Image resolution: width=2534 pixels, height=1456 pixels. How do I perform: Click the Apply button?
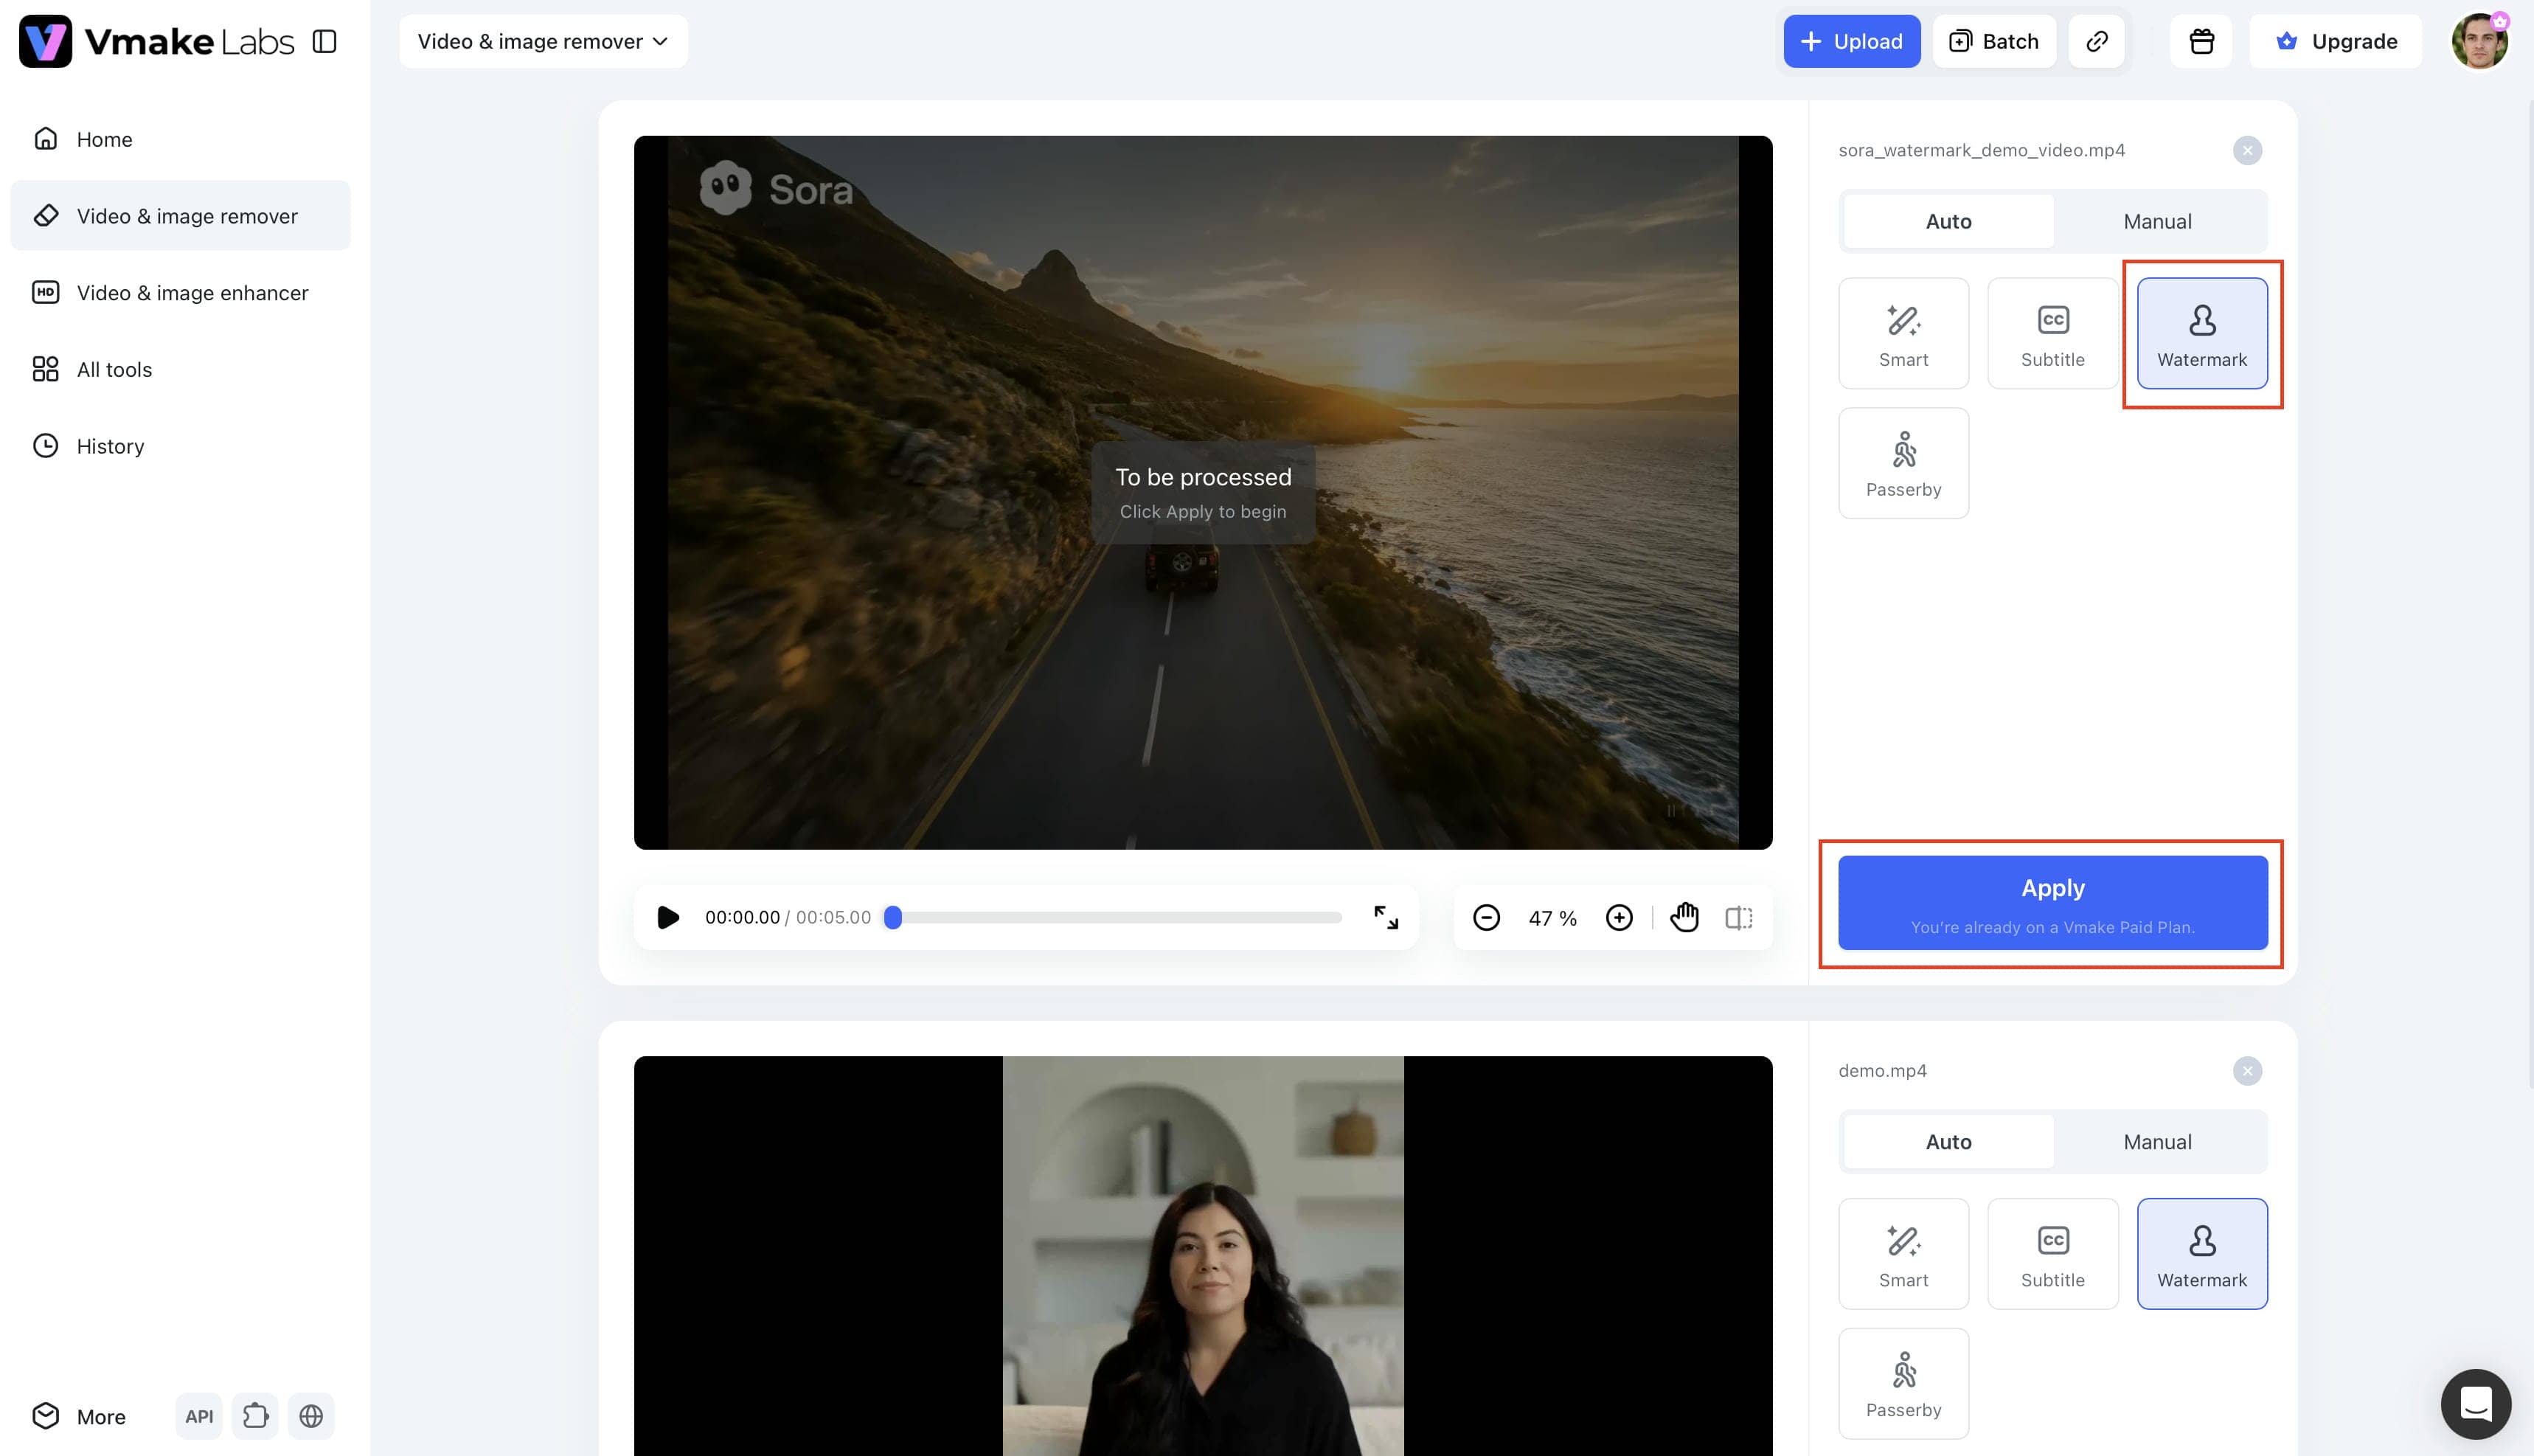(x=2052, y=902)
